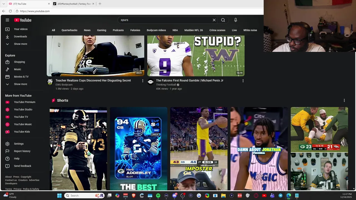
Task: Click "The Falcons First Round Gamble" title
Action: pyautogui.click(x=190, y=81)
